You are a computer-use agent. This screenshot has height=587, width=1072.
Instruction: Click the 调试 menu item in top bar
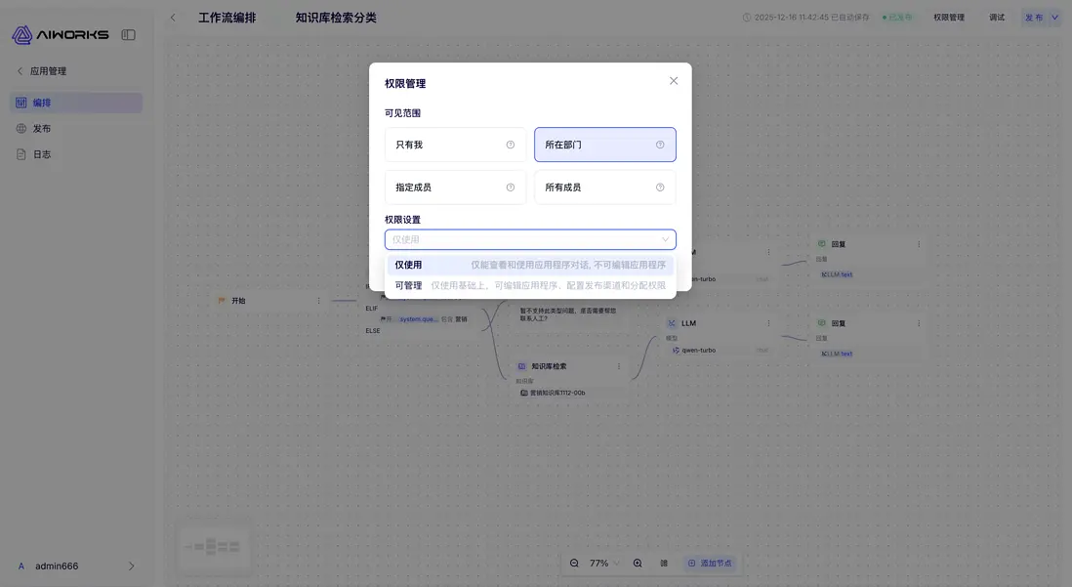[x=995, y=17]
